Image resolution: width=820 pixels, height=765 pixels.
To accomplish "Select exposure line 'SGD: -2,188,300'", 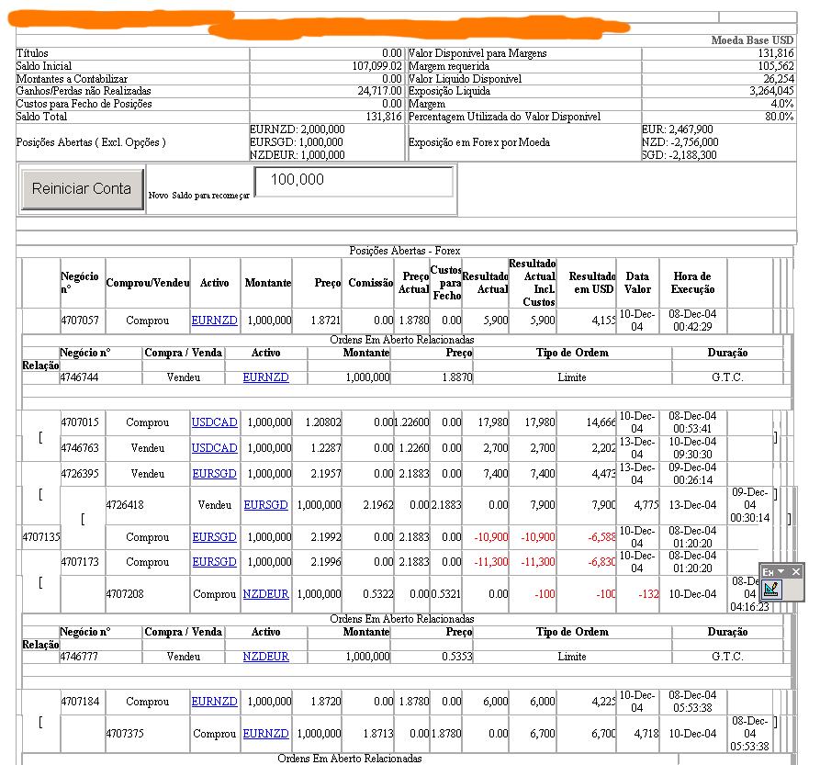I will tap(680, 155).
